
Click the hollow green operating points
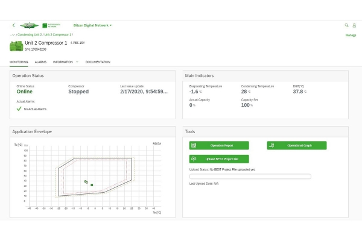86,182
